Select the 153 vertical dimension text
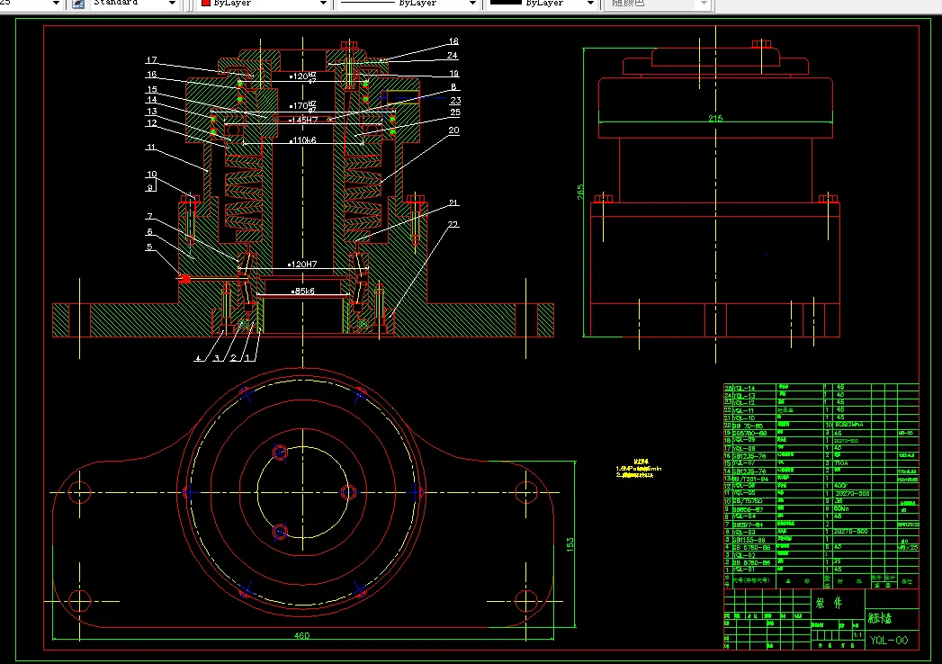Screen dimensions: 942x664 [x=570, y=544]
